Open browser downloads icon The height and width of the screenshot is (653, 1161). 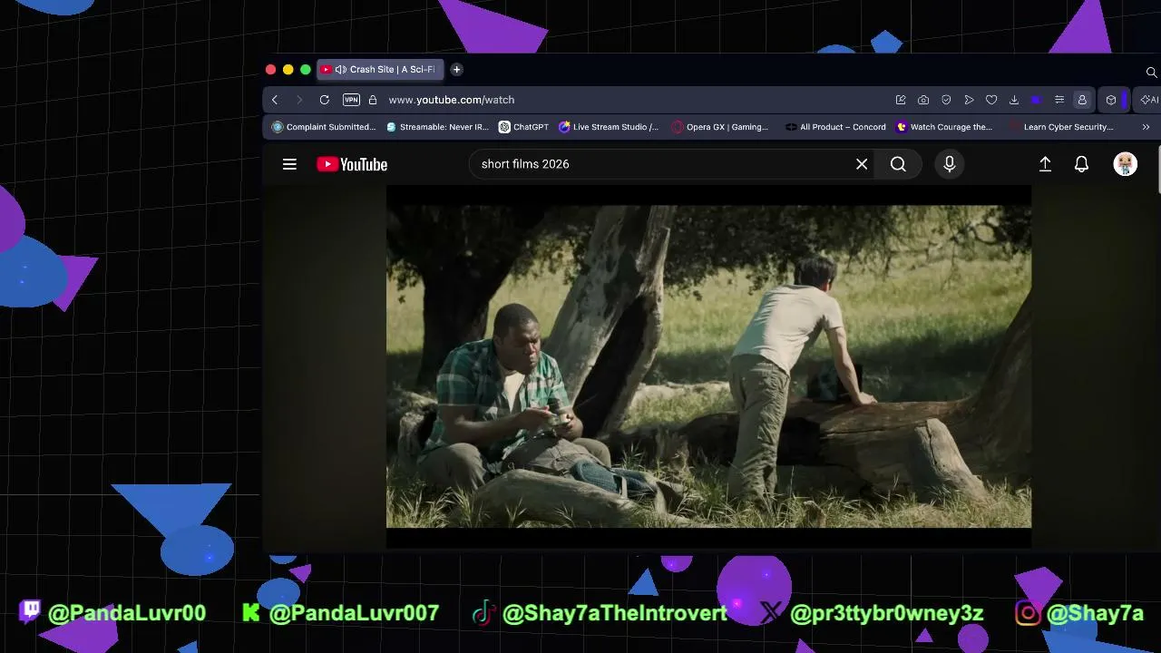pos(1014,100)
